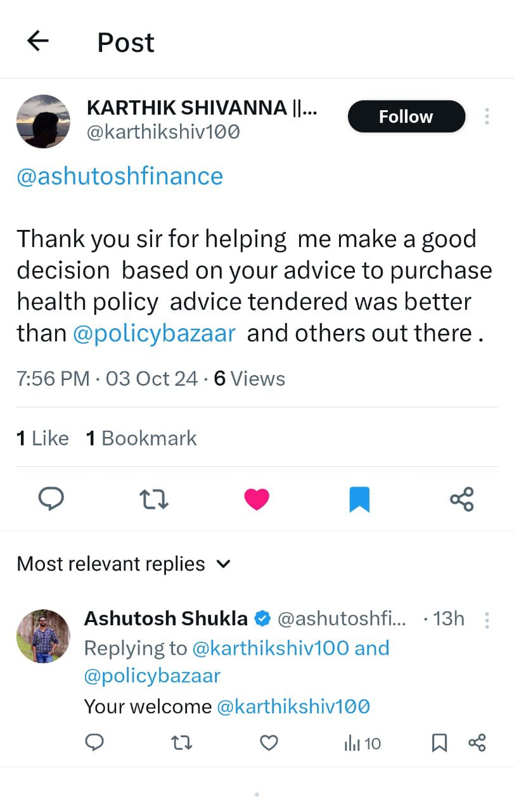Tap the back arrow icon
Screen dimensions: 514x807
[38, 42]
